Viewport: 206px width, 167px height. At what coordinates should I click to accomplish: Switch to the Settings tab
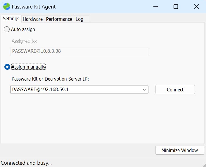[x=11, y=18]
